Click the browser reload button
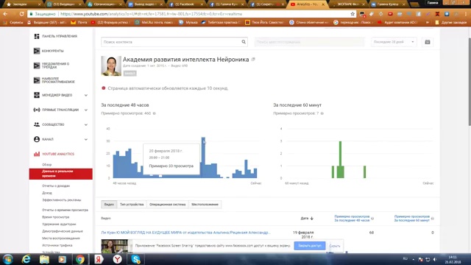The image size is (471, 265). 21,14
